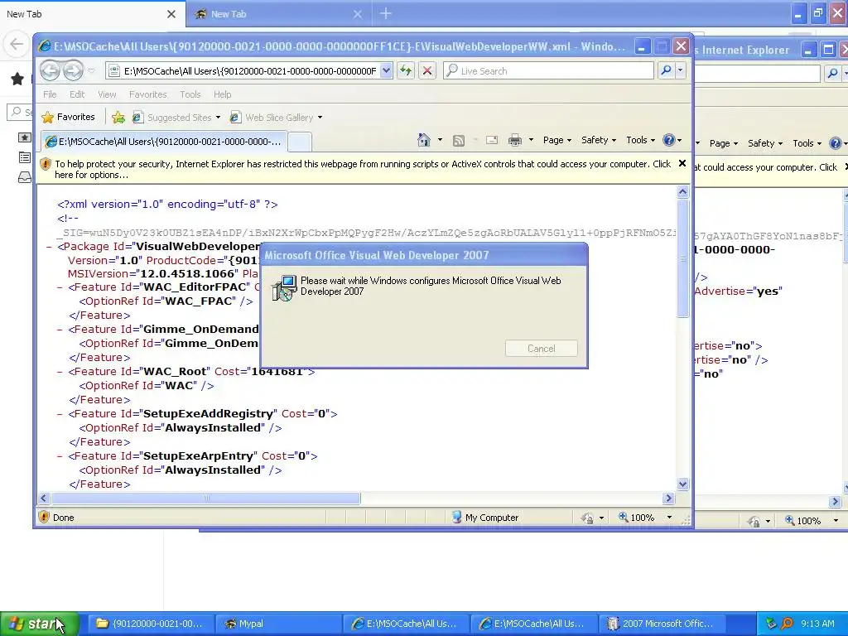848x636 pixels.
Task: Click the horizontal scrollbar thumb
Action: click(x=205, y=498)
